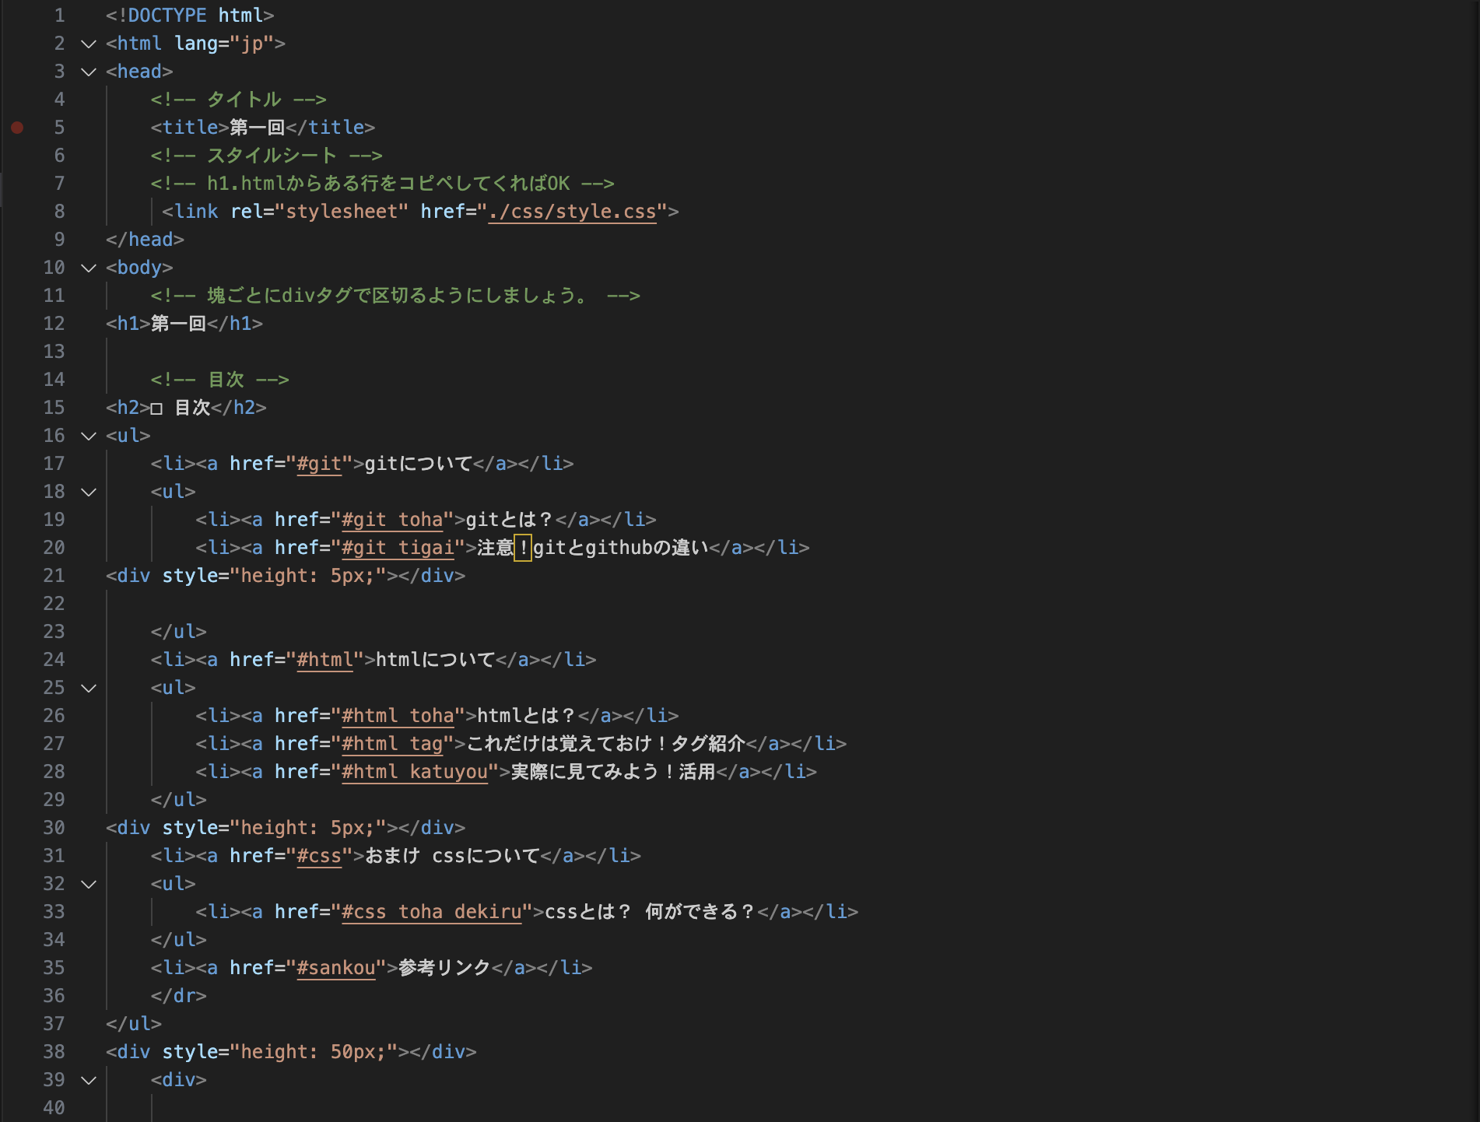Click the #sankou href link
This screenshot has width=1480, height=1122.
(336, 968)
